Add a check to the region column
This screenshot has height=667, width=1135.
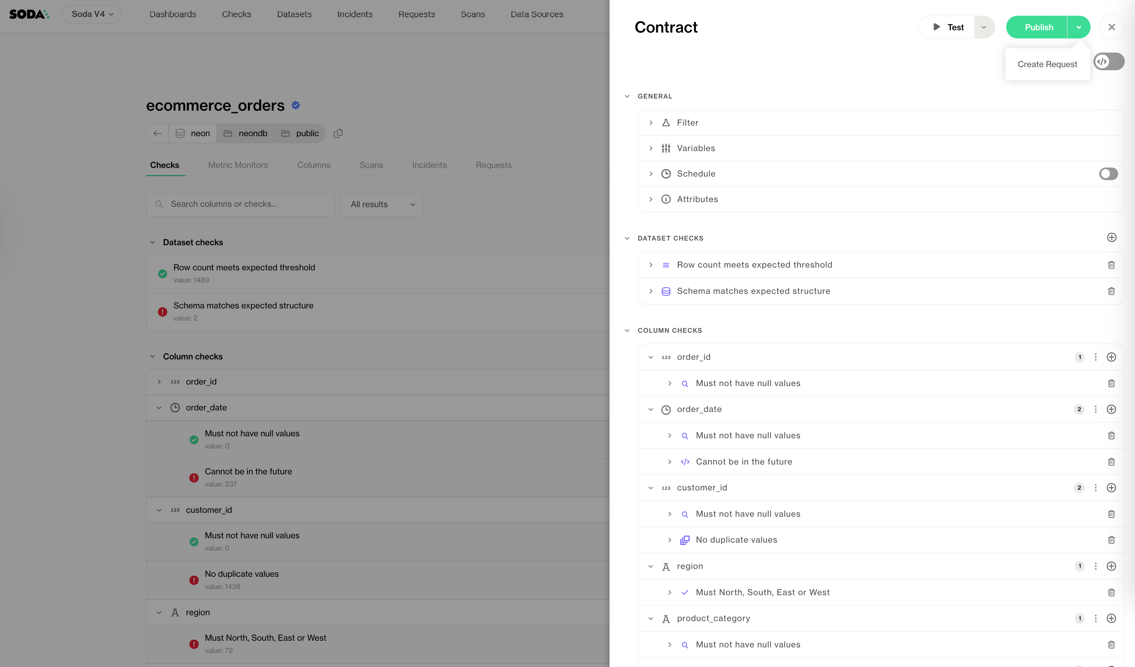[1111, 566]
